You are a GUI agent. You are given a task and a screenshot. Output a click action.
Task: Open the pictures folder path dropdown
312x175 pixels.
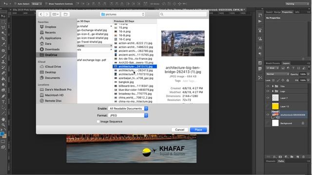coord(122,14)
